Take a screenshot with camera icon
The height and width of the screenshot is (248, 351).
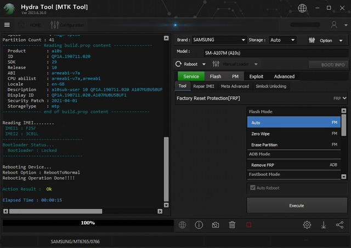(x=216, y=225)
